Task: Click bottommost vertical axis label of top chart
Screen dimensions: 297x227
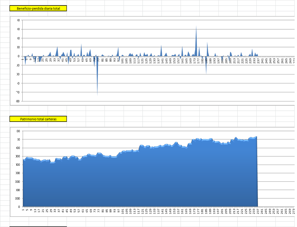Action: [17, 101]
